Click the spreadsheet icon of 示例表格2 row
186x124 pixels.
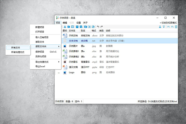point(65,56)
